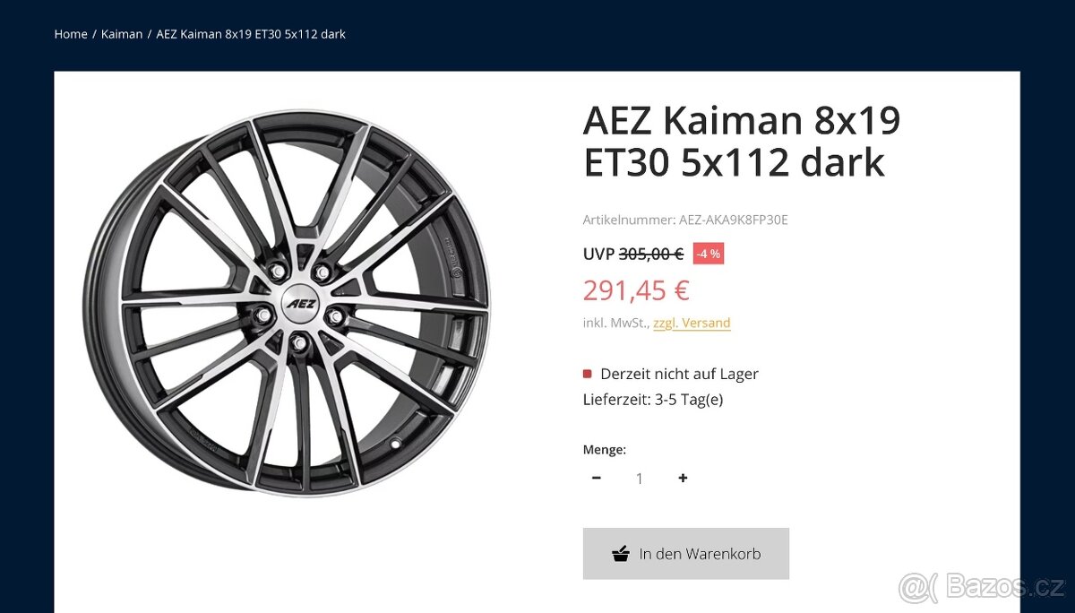Image resolution: width=1075 pixels, height=613 pixels.
Task: Click the shopping basket icon on the cart button
Action: pos(620,553)
